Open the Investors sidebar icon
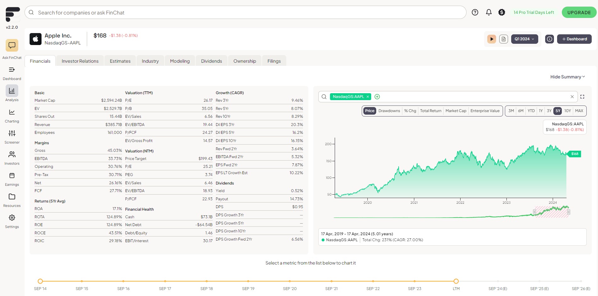The height and width of the screenshot is (296, 598). pyautogui.click(x=12, y=154)
